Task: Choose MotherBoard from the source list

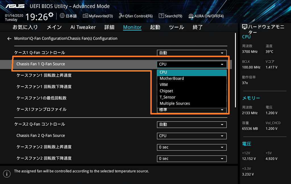Action: click(x=192, y=78)
